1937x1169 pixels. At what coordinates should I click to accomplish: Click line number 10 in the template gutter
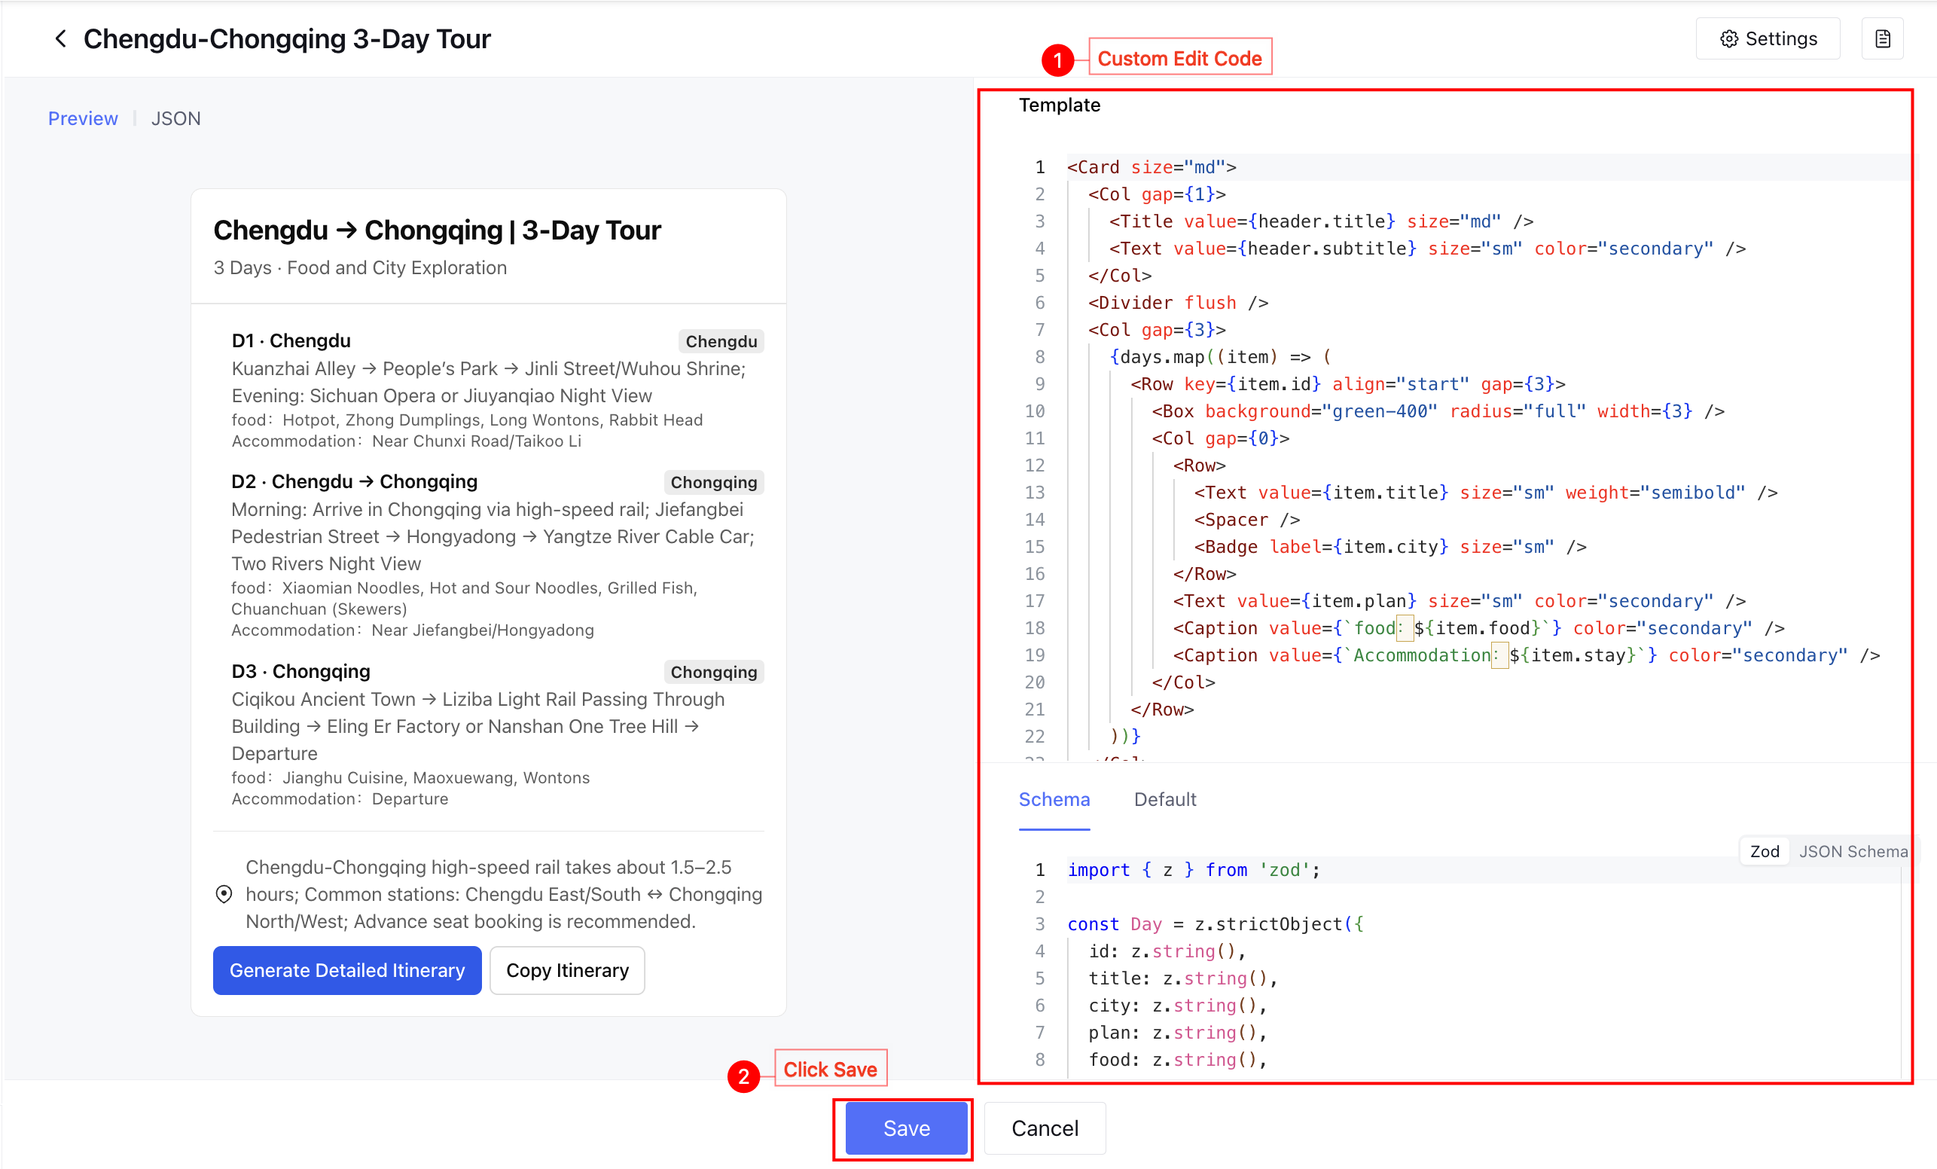[x=1034, y=411]
